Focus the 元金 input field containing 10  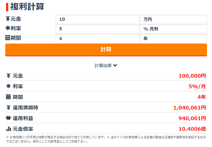coord(98,19)
